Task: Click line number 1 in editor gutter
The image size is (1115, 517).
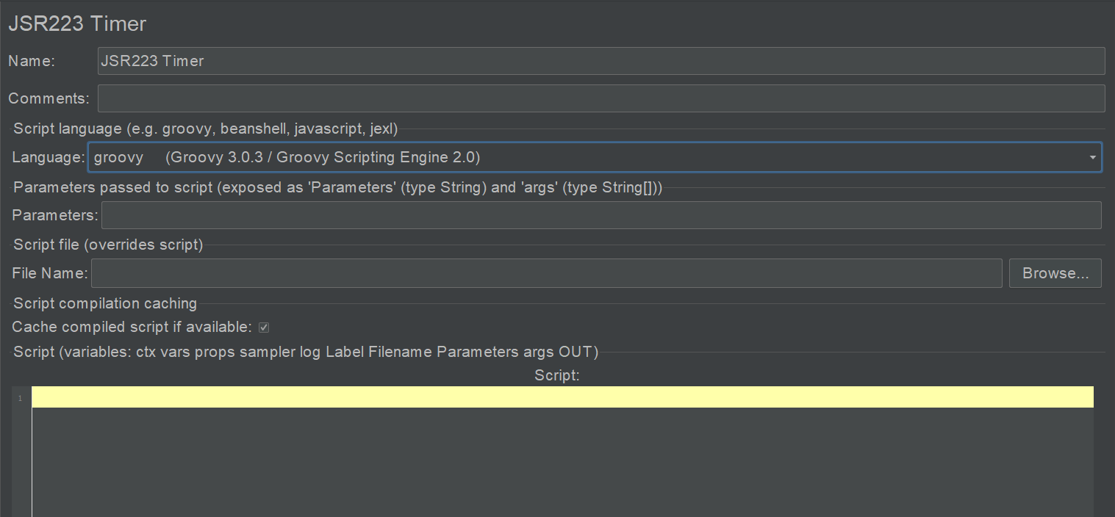Action: [21, 398]
